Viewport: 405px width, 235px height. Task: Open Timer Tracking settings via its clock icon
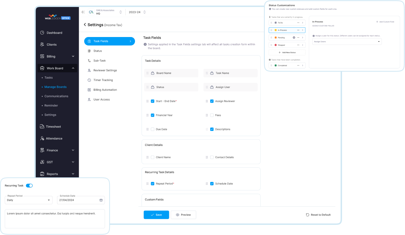89,80
